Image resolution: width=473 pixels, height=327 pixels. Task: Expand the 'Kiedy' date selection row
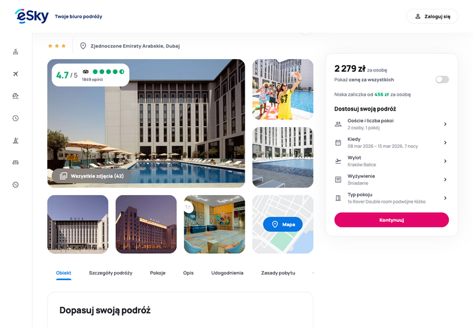point(391,143)
